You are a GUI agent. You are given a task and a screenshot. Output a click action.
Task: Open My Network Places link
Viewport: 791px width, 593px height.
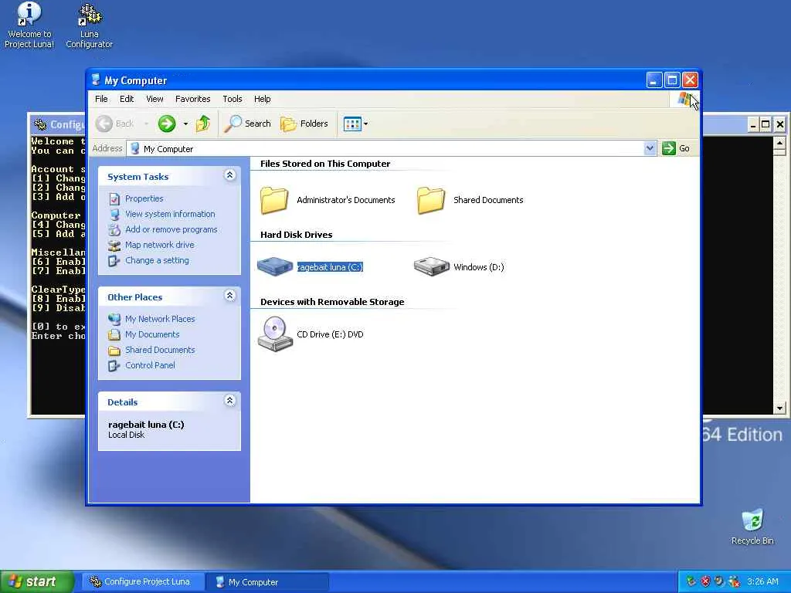tap(160, 319)
